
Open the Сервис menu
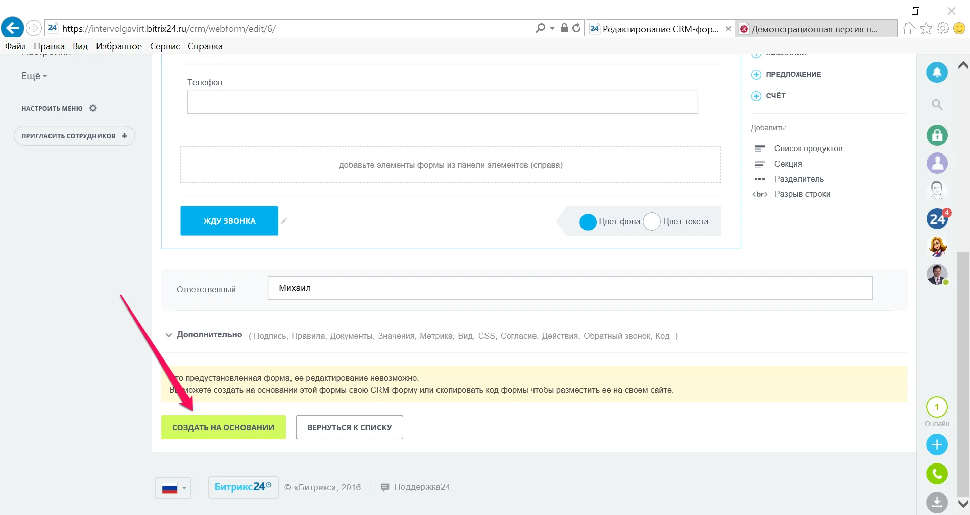tap(165, 46)
